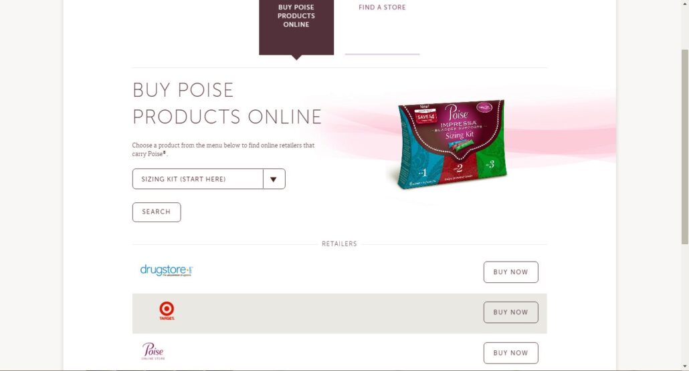Click the active tab's downward pointer

click(x=296, y=57)
